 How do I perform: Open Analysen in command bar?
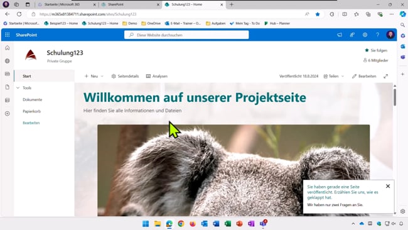(157, 76)
